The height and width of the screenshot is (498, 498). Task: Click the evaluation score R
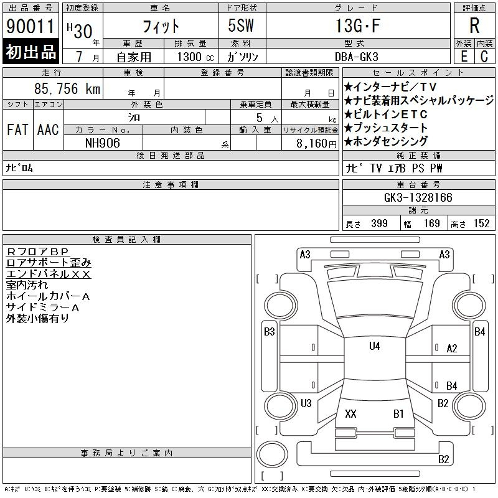click(x=474, y=26)
